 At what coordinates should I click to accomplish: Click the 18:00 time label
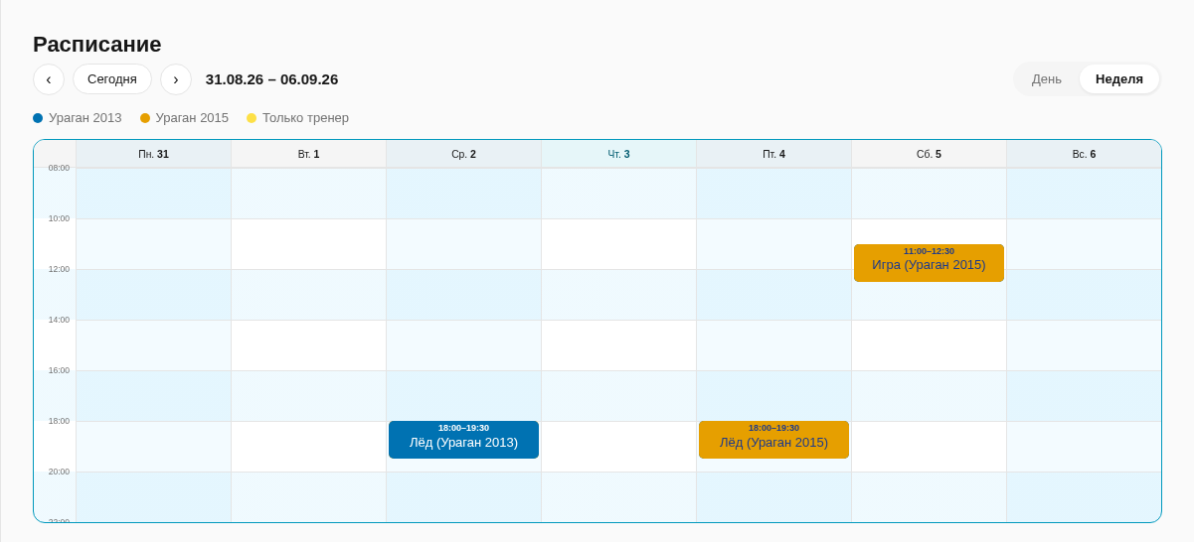pos(59,421)
